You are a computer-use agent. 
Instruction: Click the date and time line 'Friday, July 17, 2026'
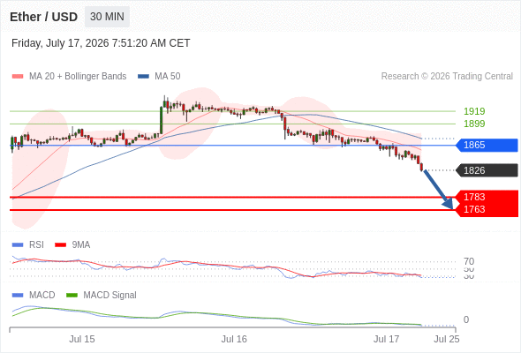pos(101,43)
